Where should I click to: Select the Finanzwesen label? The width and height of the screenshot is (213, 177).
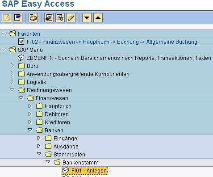52,98
